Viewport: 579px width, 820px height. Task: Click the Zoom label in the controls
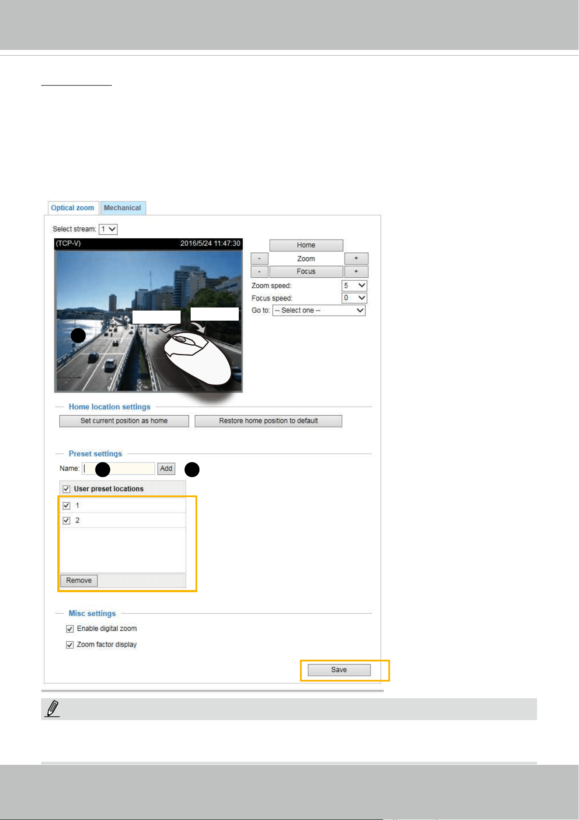coord(306,259)
